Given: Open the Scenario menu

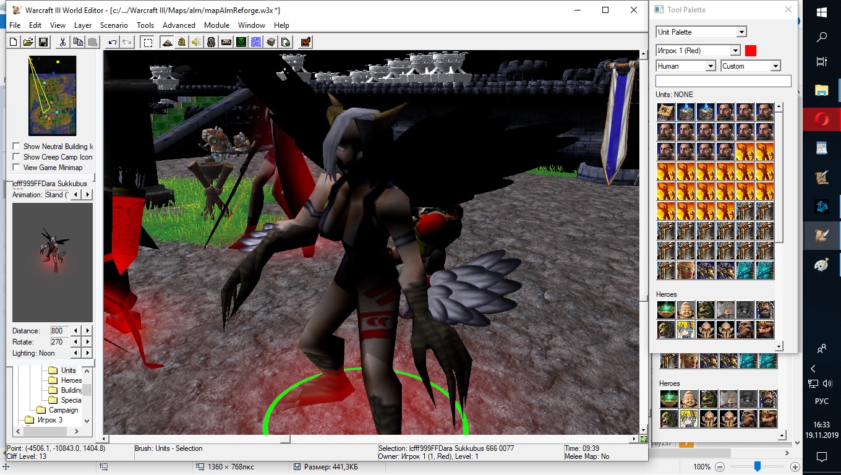Looking at the screenshot, I should 114,25.
